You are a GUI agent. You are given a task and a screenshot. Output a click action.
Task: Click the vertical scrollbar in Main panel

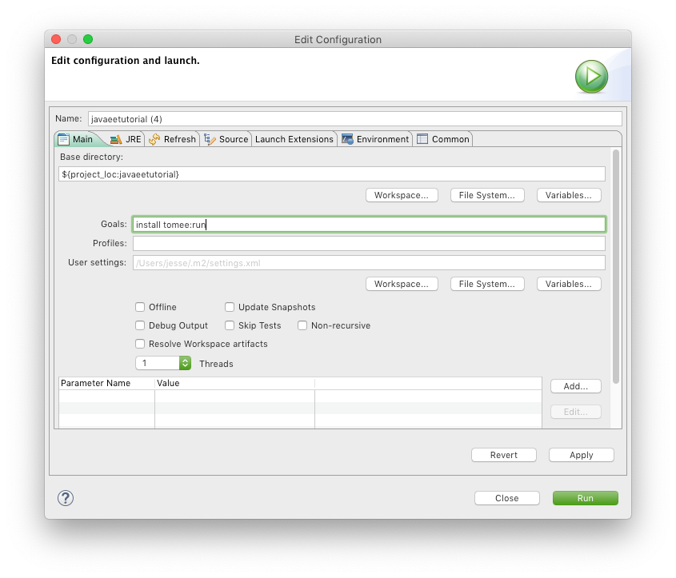click(x=615, y=264)
